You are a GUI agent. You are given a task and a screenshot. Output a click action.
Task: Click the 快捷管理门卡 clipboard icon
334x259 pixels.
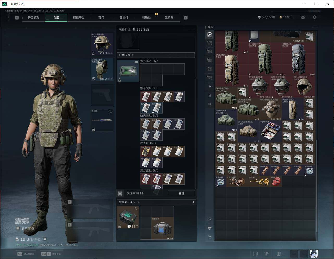pyautogui.click(x=120, y=193)
